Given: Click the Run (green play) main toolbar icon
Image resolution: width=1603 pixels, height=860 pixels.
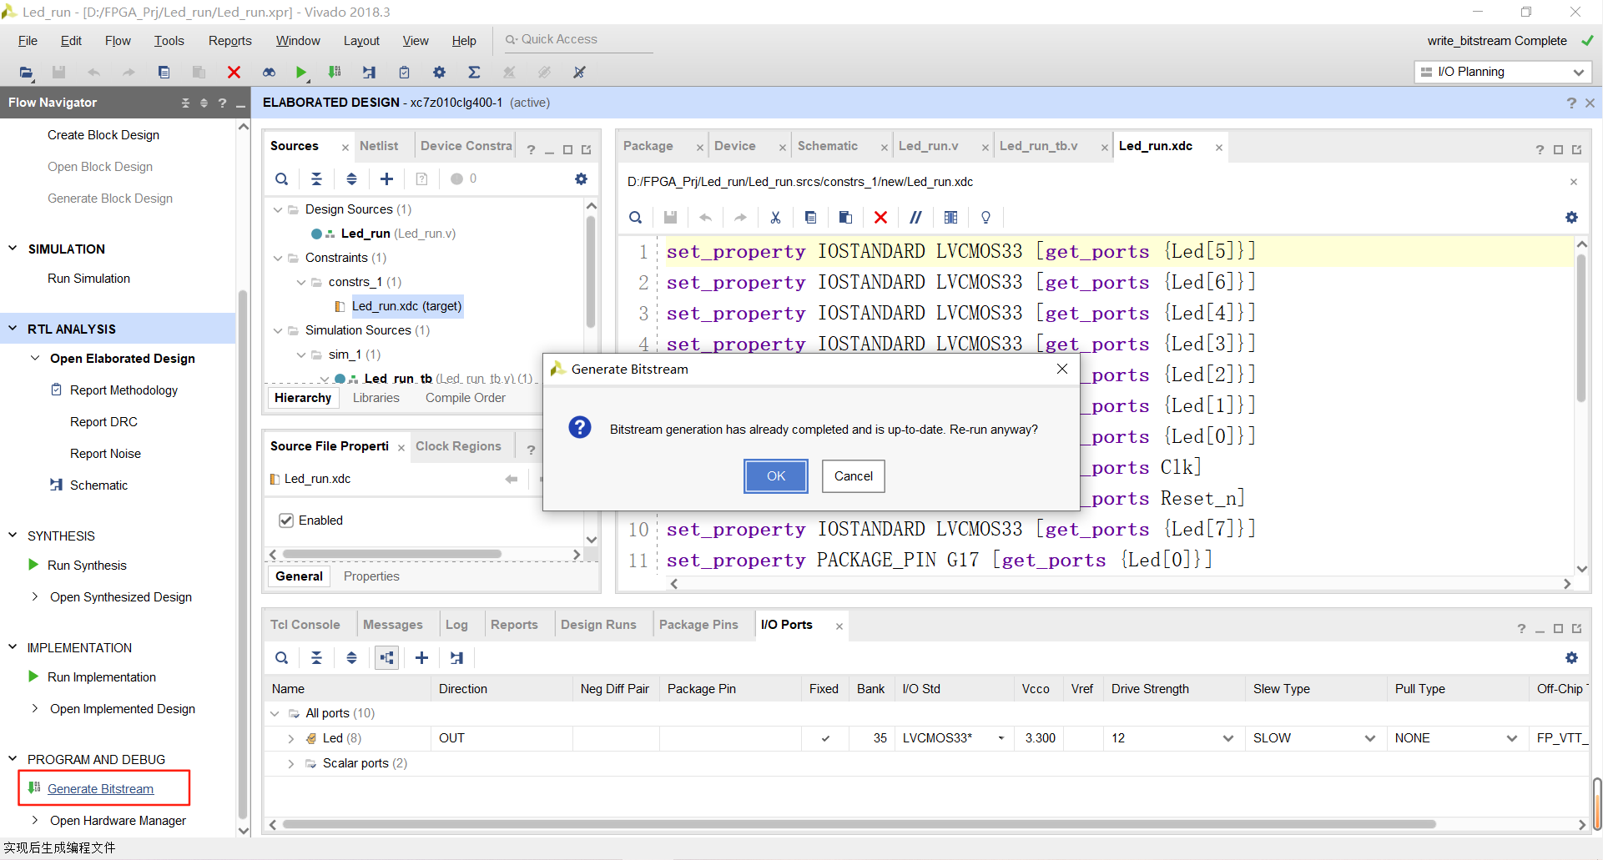Looking at the screenshot, I should (300, 73).
